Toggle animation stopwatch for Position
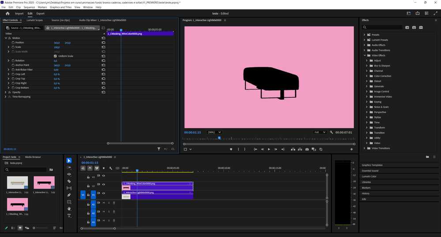The image size is (441, 237). pos(13,43)
